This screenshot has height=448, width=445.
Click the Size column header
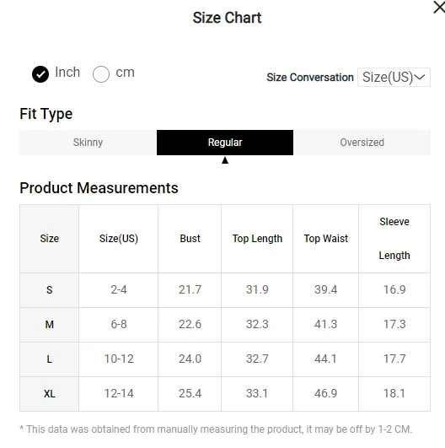point(50,239)
